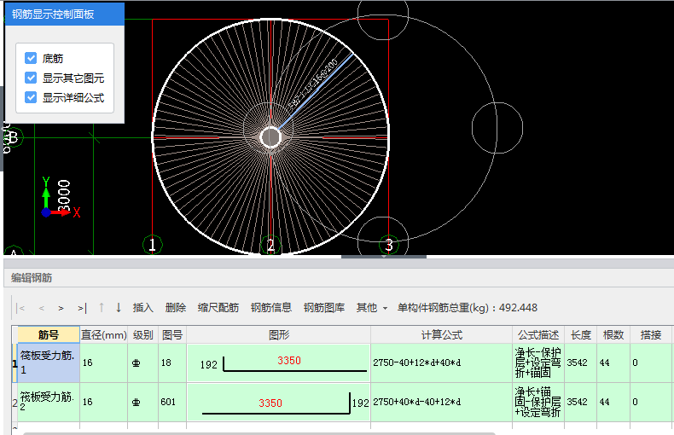Click the 直径(mm) column header
The height and width of the screenshot is (435, 674).
[103, 335]
